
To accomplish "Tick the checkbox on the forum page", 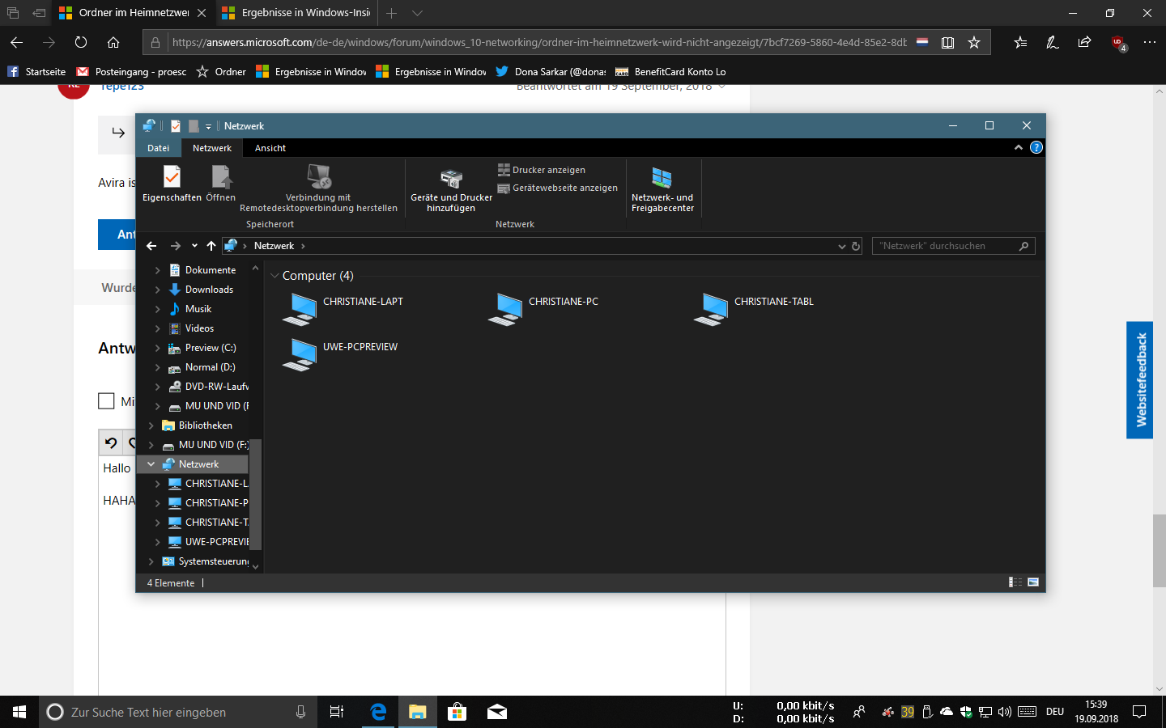I will pyautogui.click(x=106, y=400).
